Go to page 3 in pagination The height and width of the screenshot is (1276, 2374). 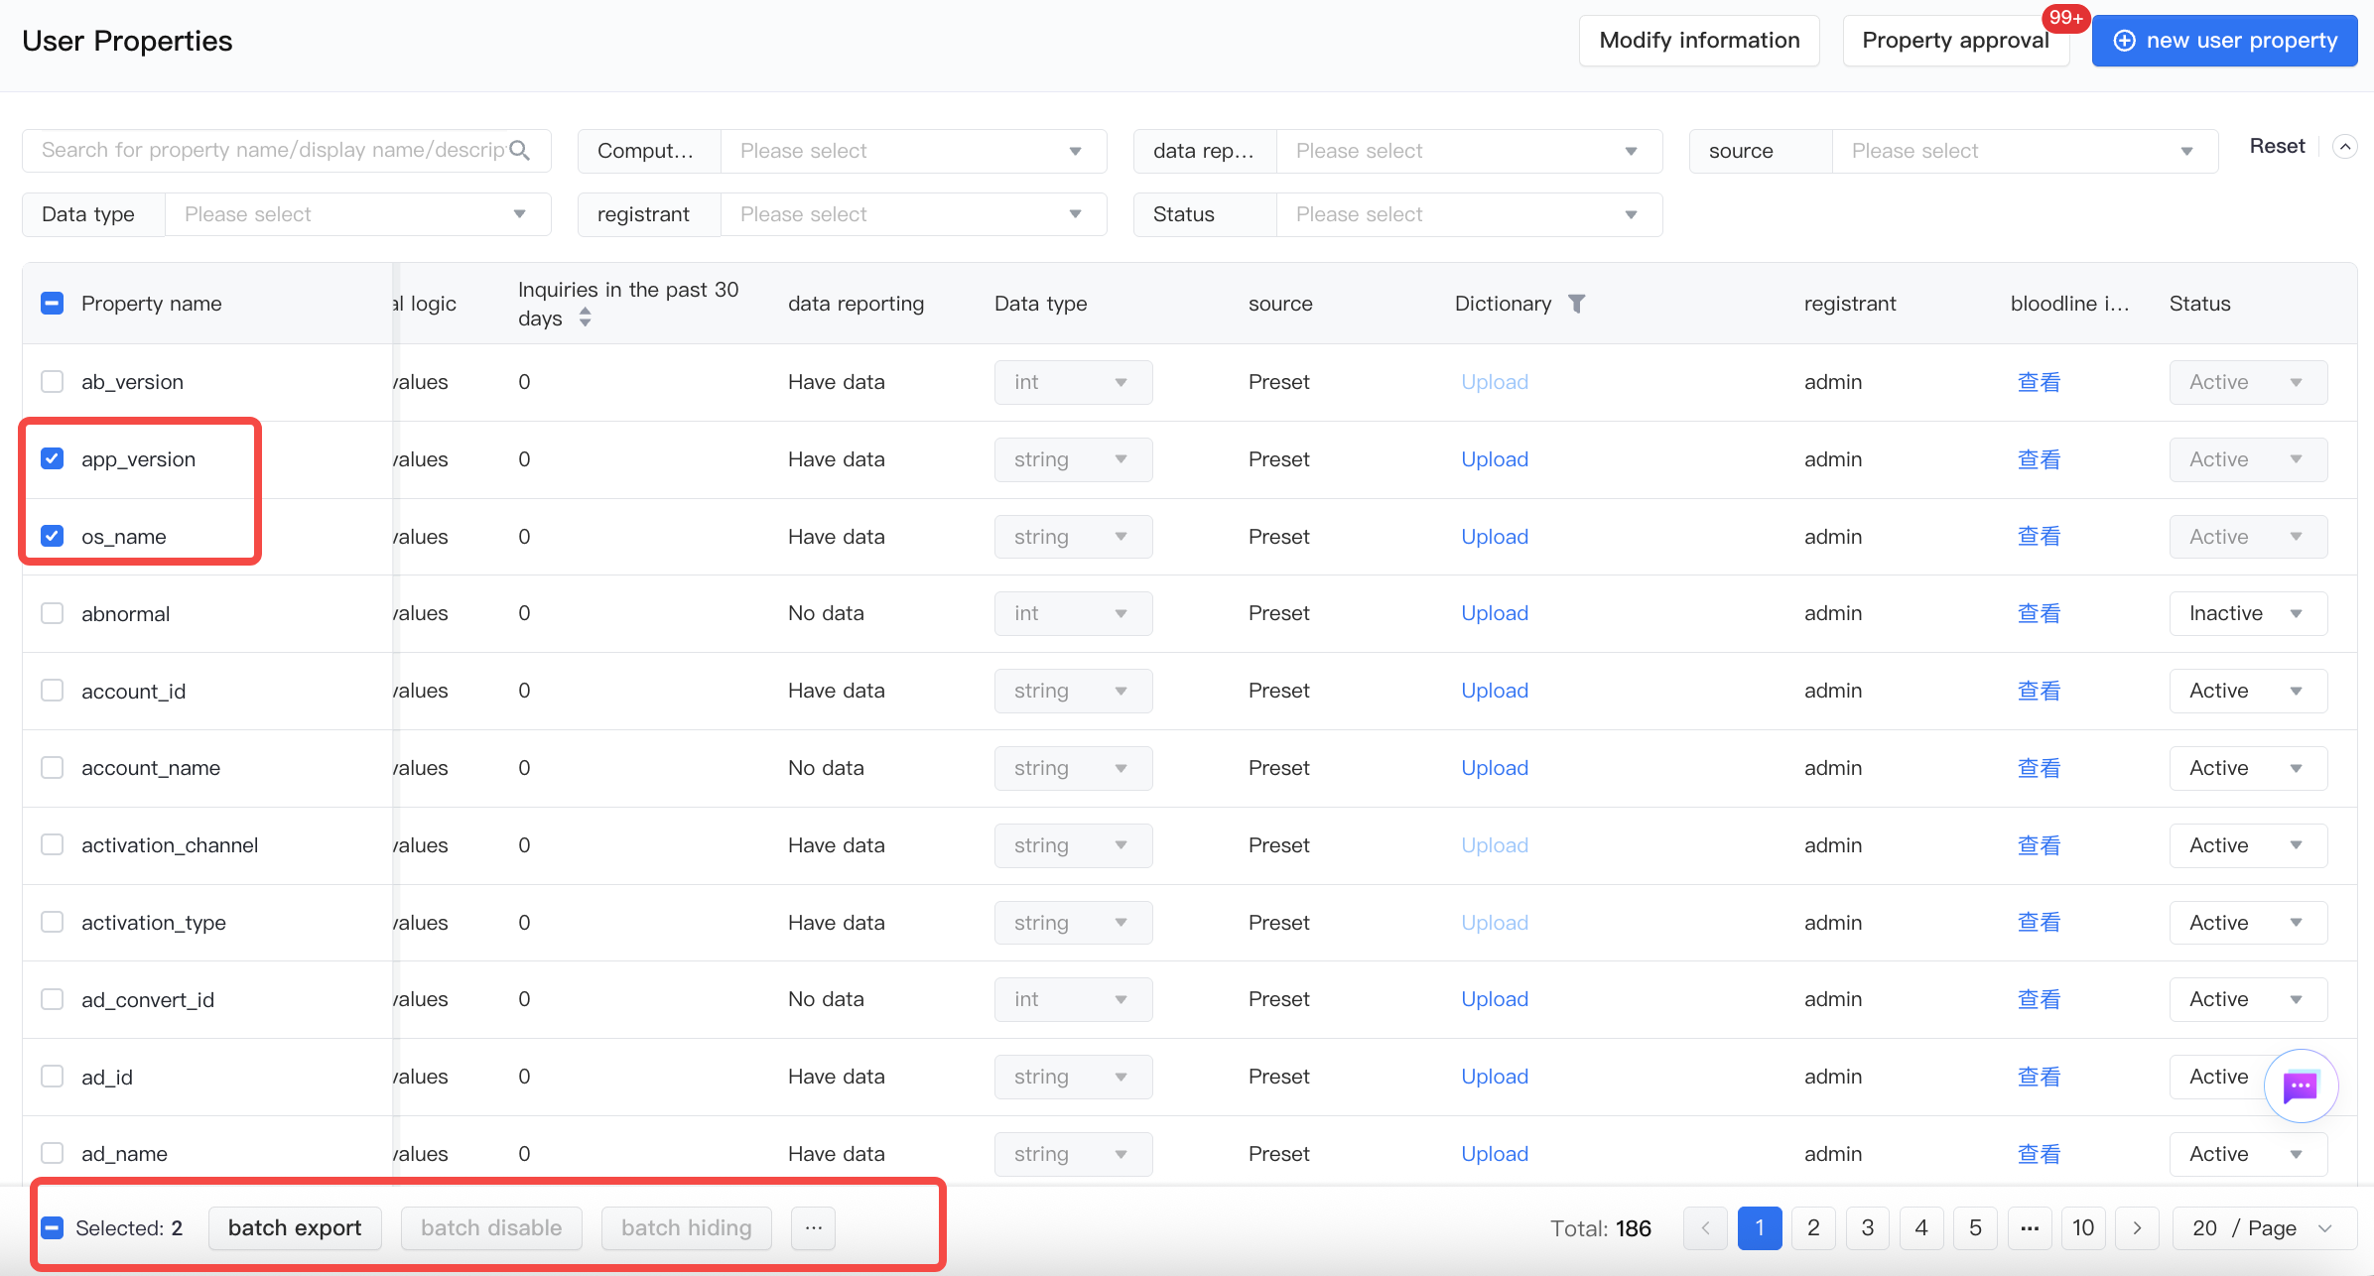click(1868, 1228)
